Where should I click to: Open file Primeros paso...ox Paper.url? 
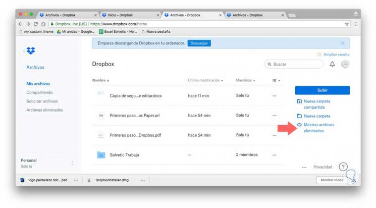pyautogui.click(x=135, y=116)
